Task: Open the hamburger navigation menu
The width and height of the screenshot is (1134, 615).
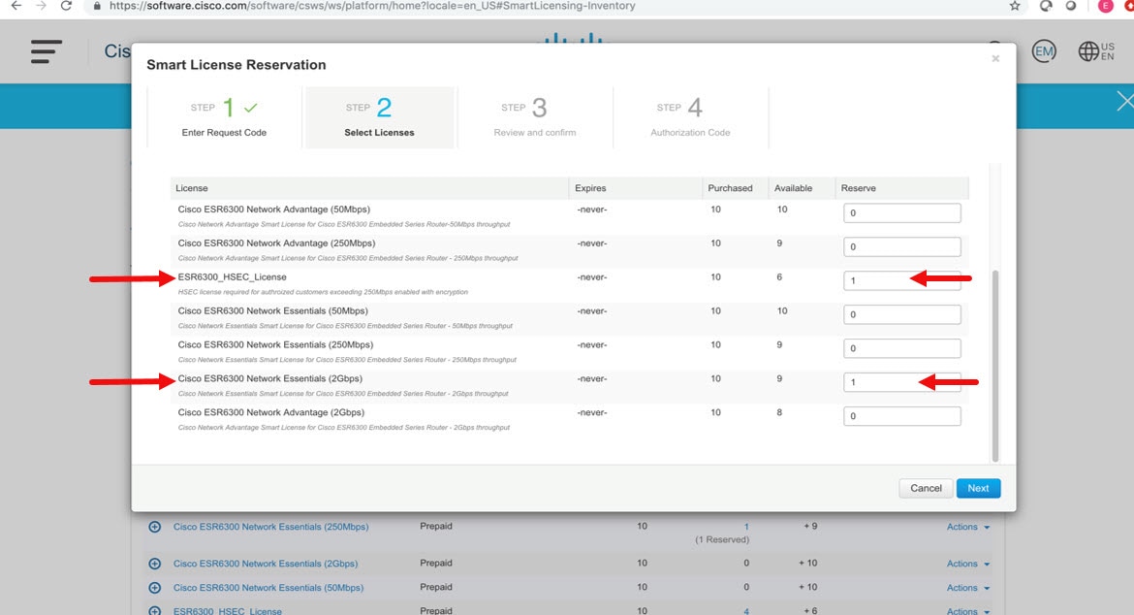Action: [45, 51]
